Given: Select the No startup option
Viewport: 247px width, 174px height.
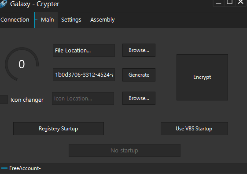Looking at the screenshot, I should (x=125, y=150).
